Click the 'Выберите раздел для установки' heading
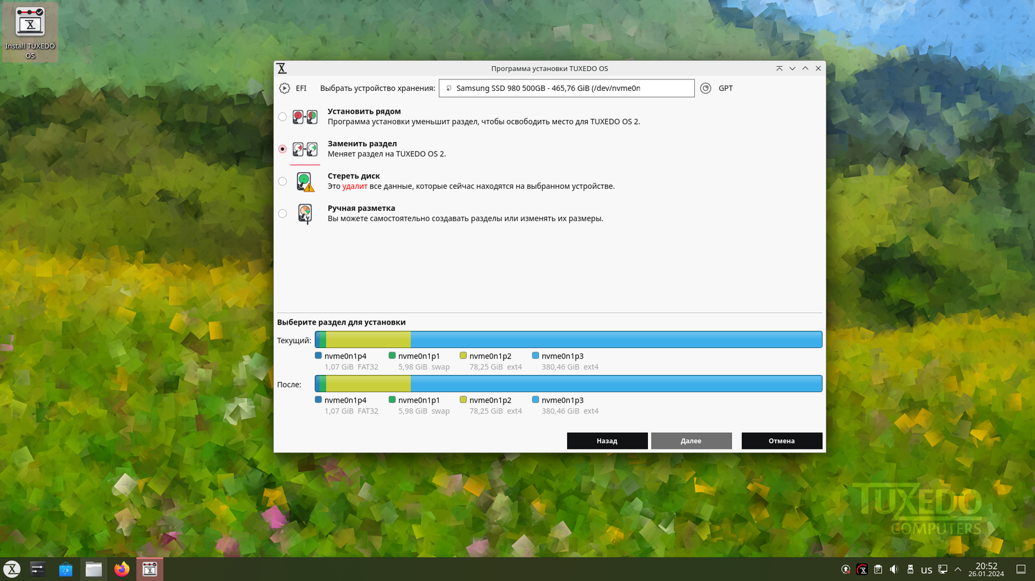This screenshot has height=581, width=1035. click(x=342, y=323)
